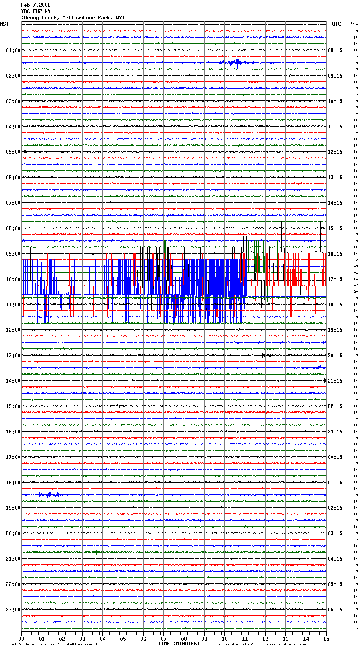Click the MST time zone header
360x650 pixels.
point(4,24)
